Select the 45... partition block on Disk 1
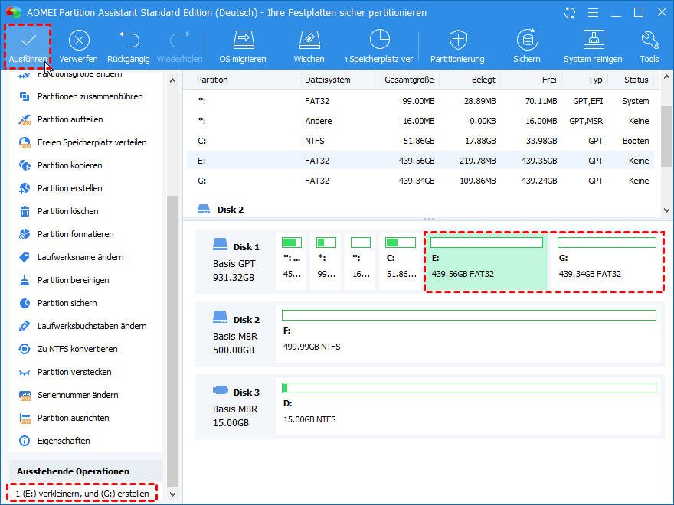This screenshot has height=505, width=674. (x=292, y=262)
